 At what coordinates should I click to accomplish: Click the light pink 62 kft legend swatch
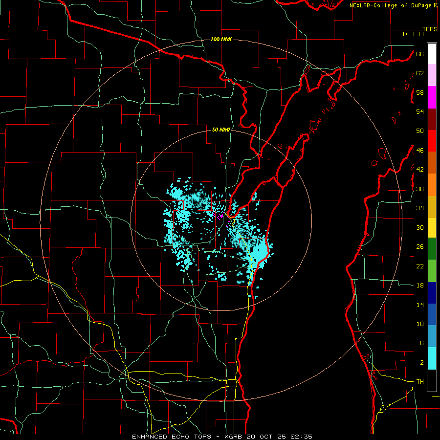point(432,75)
